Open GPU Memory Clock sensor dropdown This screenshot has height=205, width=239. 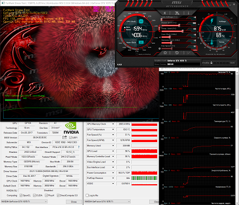click(x=113, y=124)
